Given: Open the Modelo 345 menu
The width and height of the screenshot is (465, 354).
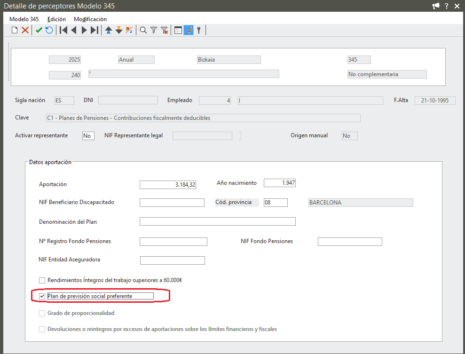Looking at the screenshot, I should point(24,19).
